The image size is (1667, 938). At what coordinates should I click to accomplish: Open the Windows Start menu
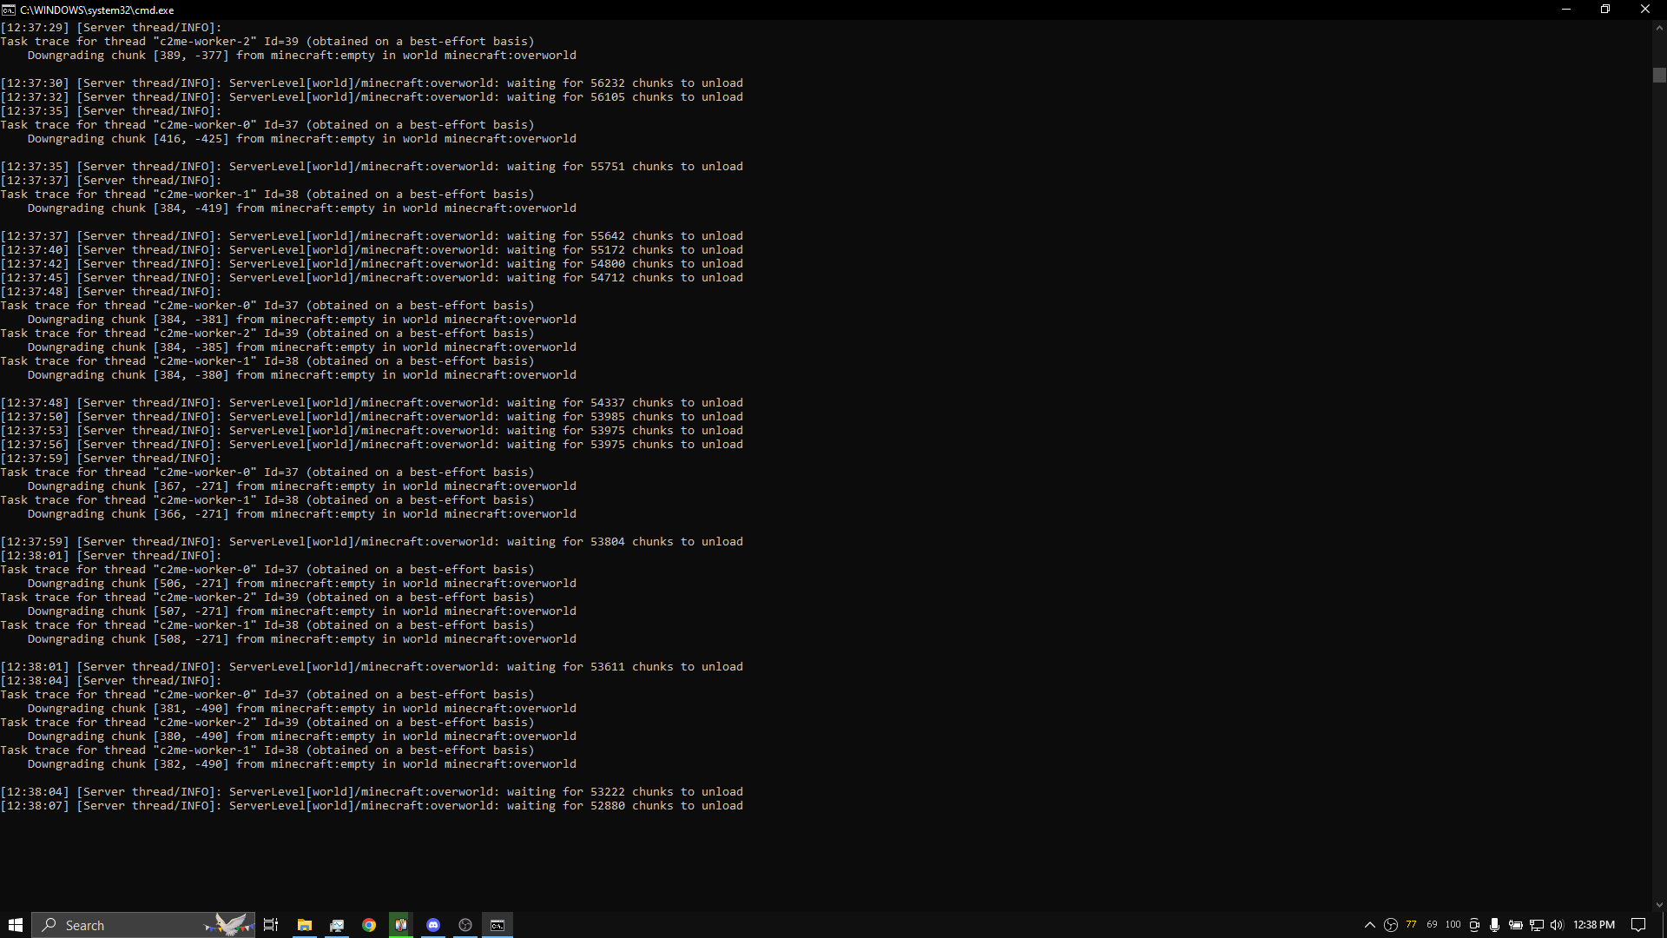coord(15,925)
